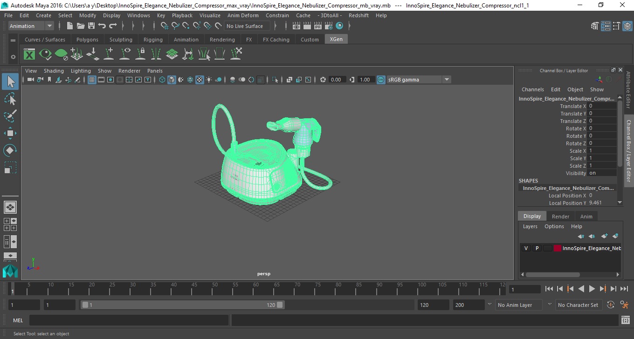Enable snap to points icon

coord(186,26)
